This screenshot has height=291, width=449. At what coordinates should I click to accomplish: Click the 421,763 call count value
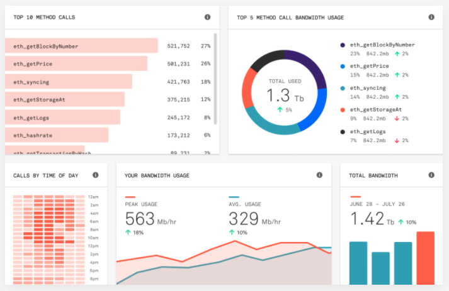click(178, 82)
